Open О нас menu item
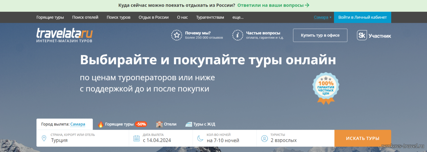 (x=182, y=17)
